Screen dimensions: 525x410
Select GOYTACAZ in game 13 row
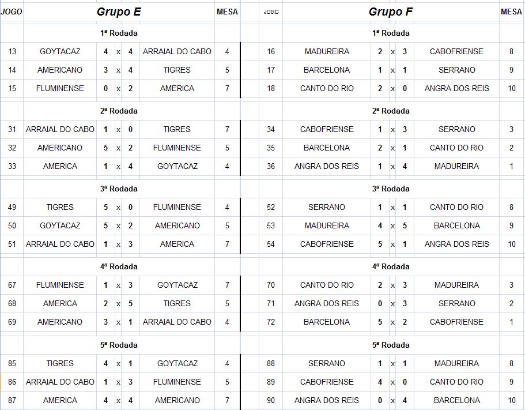click(60, 51)
